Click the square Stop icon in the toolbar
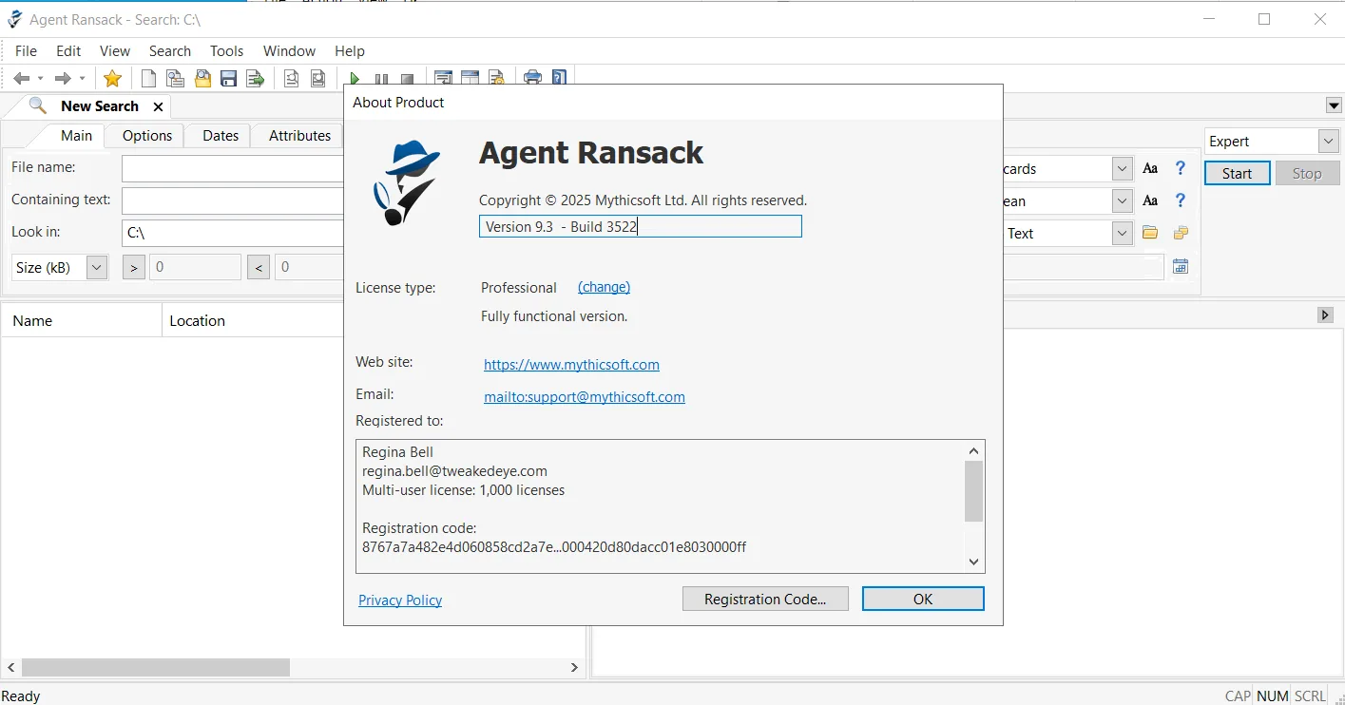The image size is (1345, 705). click(408, 79)
